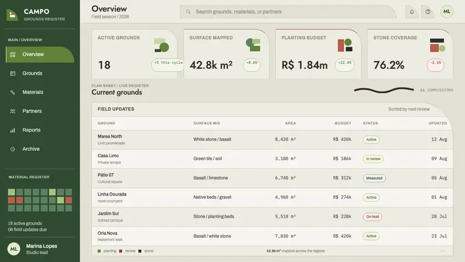Click Orla Nova's Active status pill
The image size is (465, 262).
click(x=371, y=236)
